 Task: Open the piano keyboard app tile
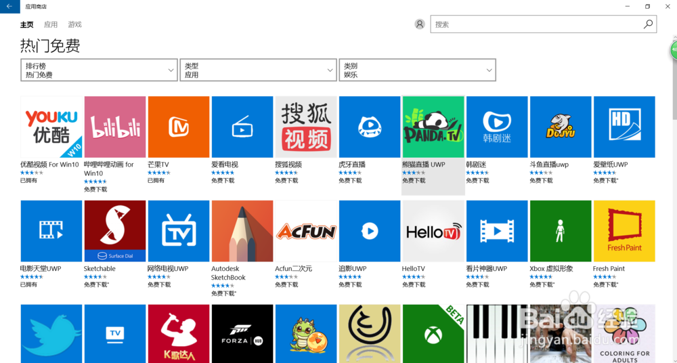[497, 334]
